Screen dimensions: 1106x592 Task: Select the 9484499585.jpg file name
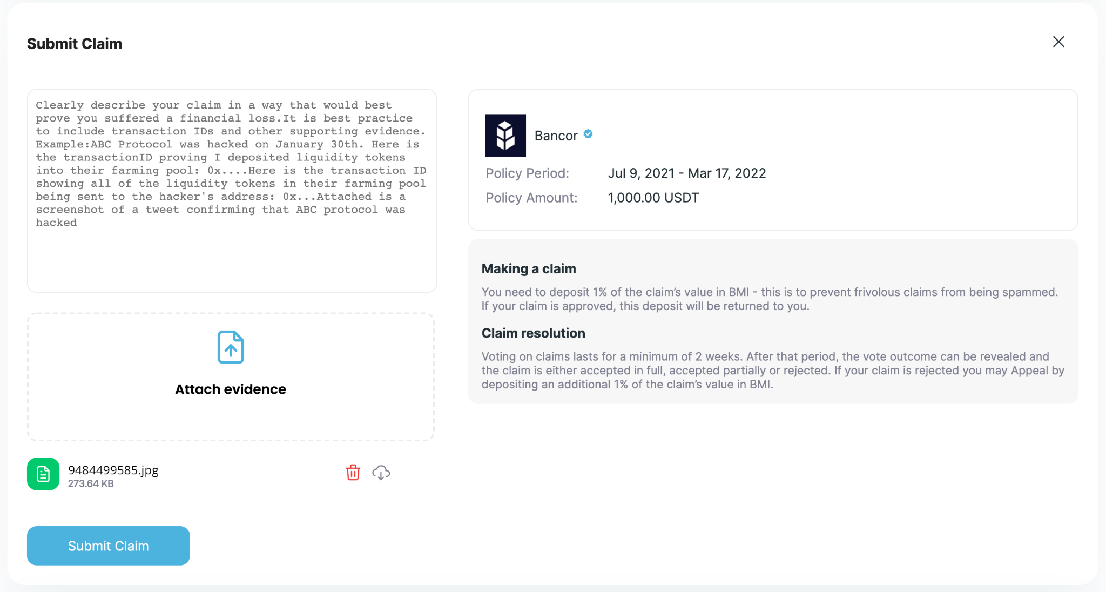pos(113,470)
